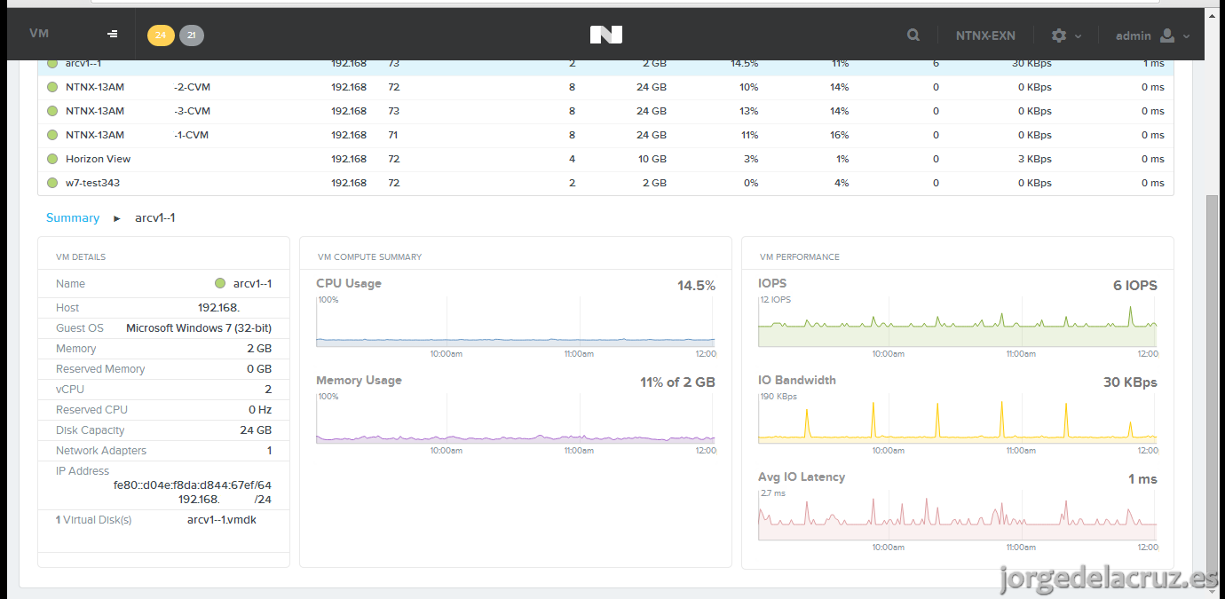Select the NTNX-13AM -2-CVM row

pos(605,87)
